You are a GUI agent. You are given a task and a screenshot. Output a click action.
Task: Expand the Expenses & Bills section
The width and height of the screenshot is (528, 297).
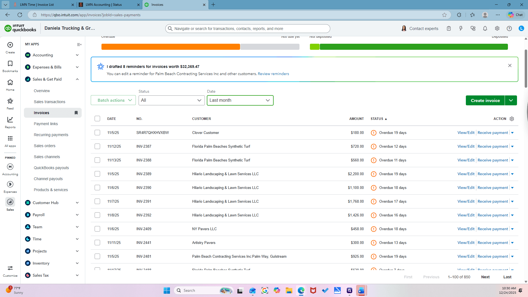click(77, 67)
